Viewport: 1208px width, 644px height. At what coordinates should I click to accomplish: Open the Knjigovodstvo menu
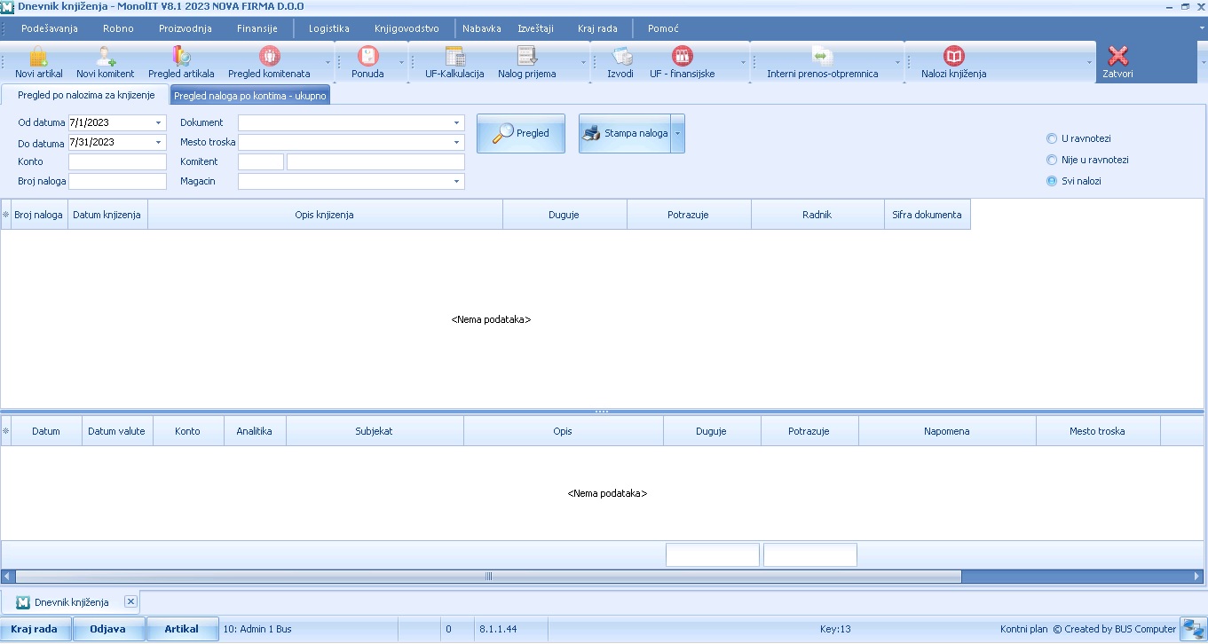coord(407,28)
